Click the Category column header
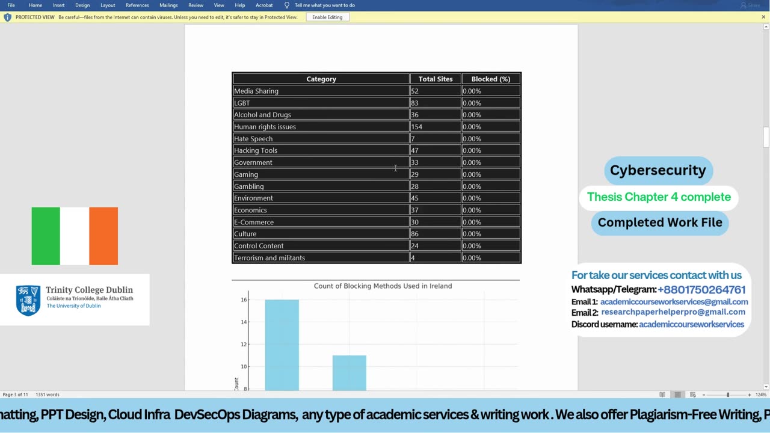770x433 pixels. coord(321,79)
